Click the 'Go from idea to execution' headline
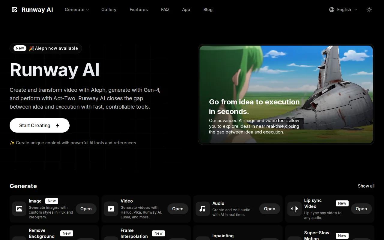The width and height of the screenshot is (384, 240). point(254,106)
